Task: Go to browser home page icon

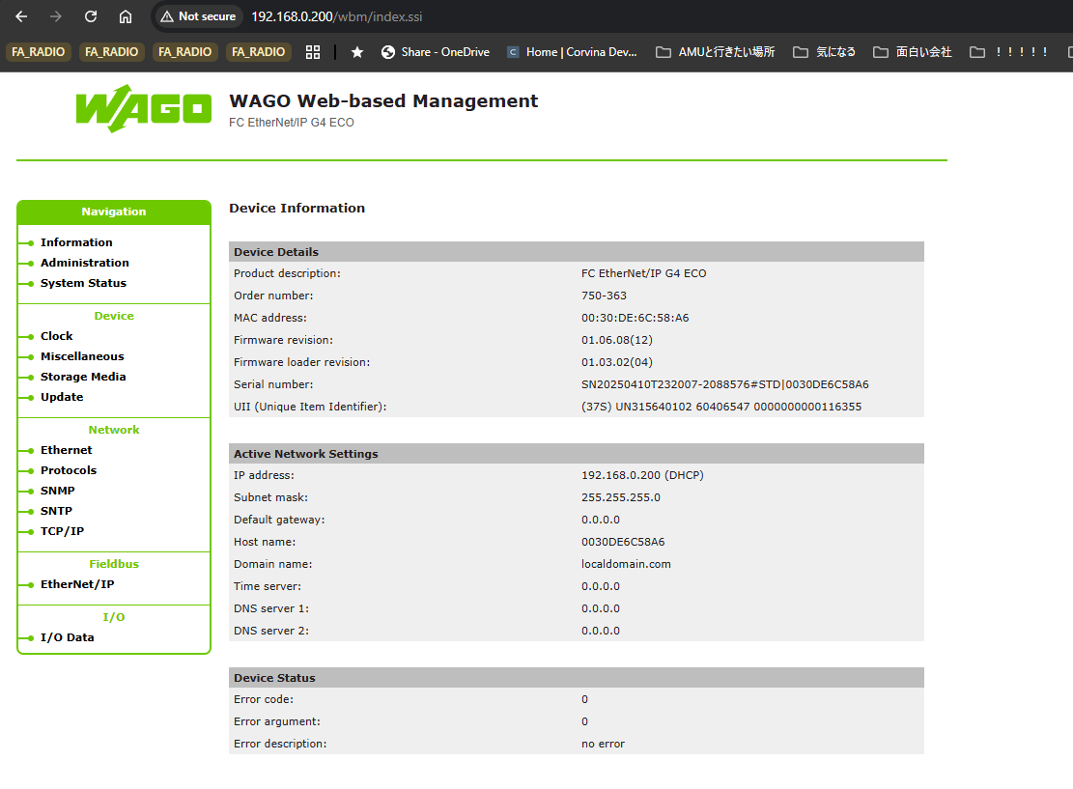Action: click(126, 16)
